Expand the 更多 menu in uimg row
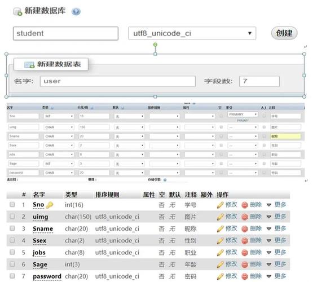 (x=276, y=217)
